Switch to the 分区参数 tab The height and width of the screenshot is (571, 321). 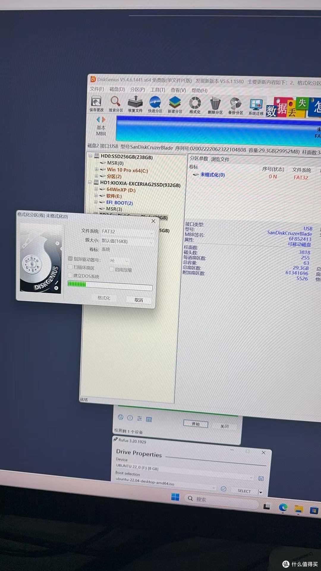pyautogui.click(x=199, y=159)
